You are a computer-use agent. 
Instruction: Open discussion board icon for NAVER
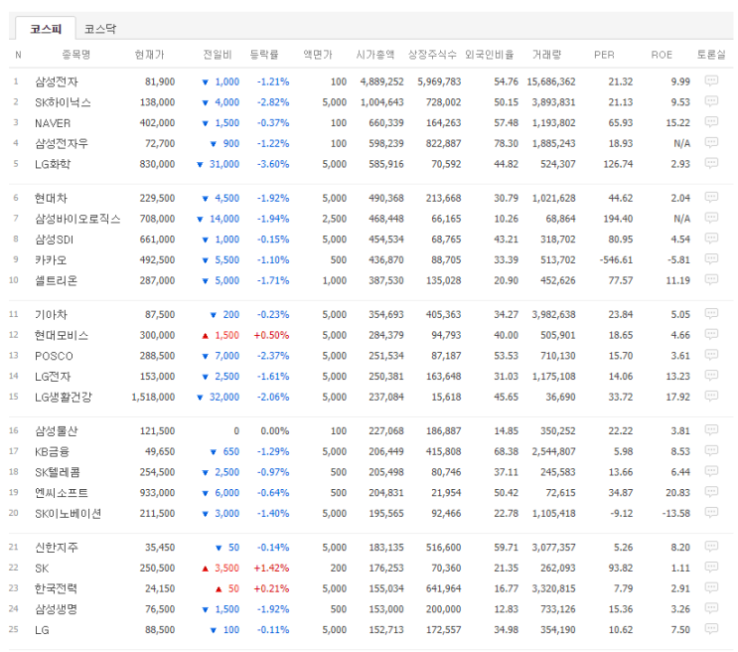(x=711, y=122)
